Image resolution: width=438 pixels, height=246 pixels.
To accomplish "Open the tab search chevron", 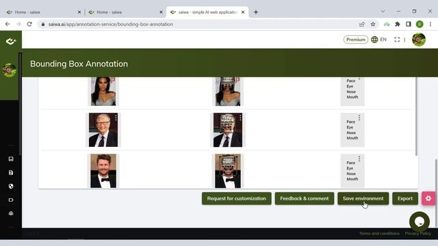I will click(383, 12).
